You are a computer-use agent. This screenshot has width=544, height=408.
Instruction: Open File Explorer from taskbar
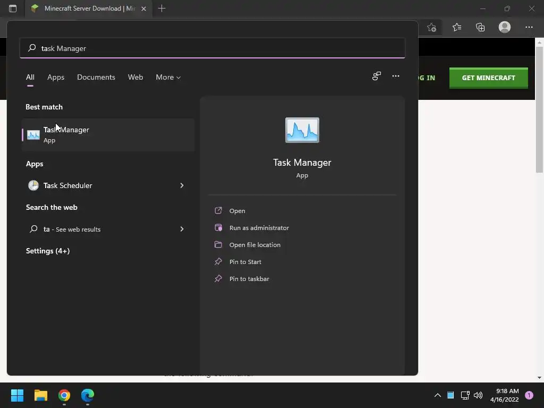click(x=40, y=395)
